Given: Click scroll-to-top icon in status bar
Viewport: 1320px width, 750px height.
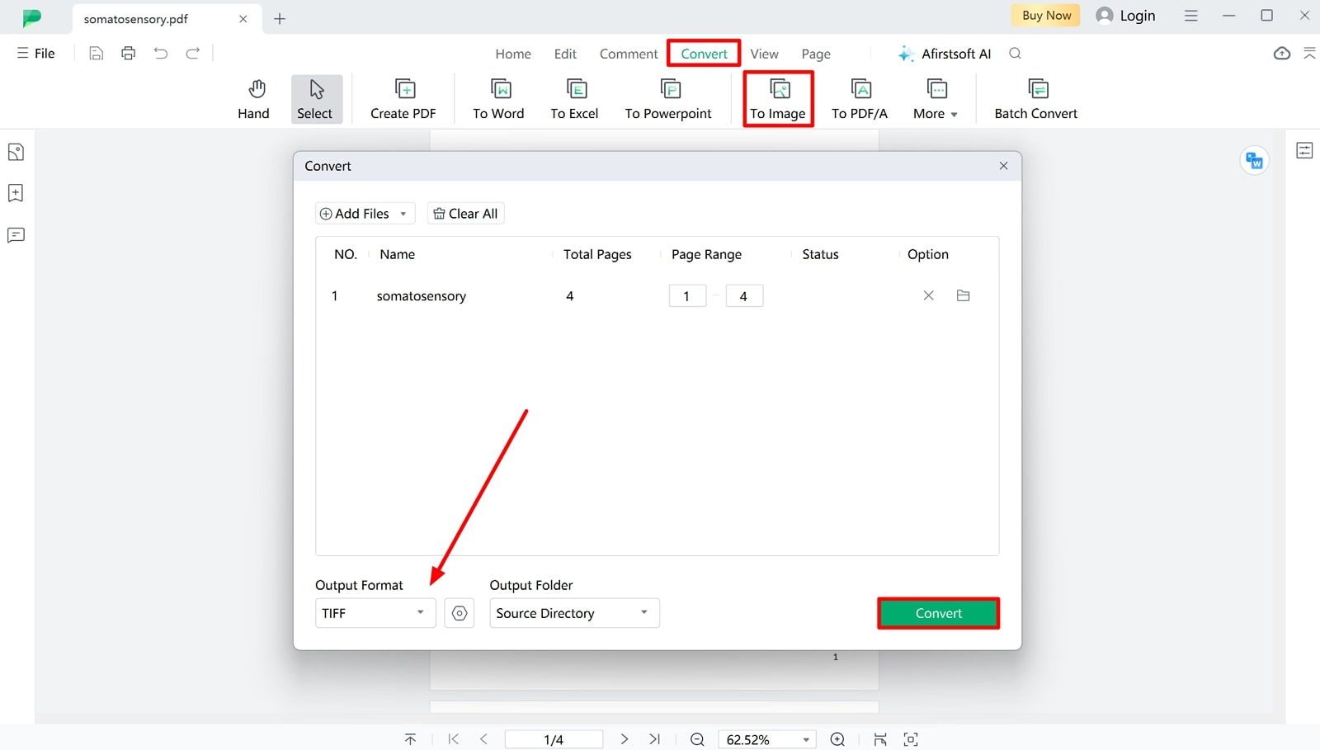Looking at the screenshot, I should pyautogui.click(x=410, y=739).
